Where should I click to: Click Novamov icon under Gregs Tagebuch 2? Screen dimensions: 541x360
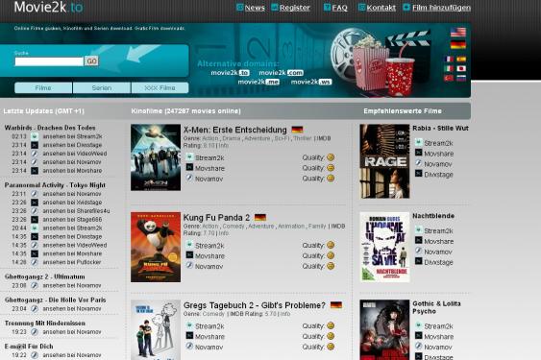pyautogui.click(x=189, y=346)
